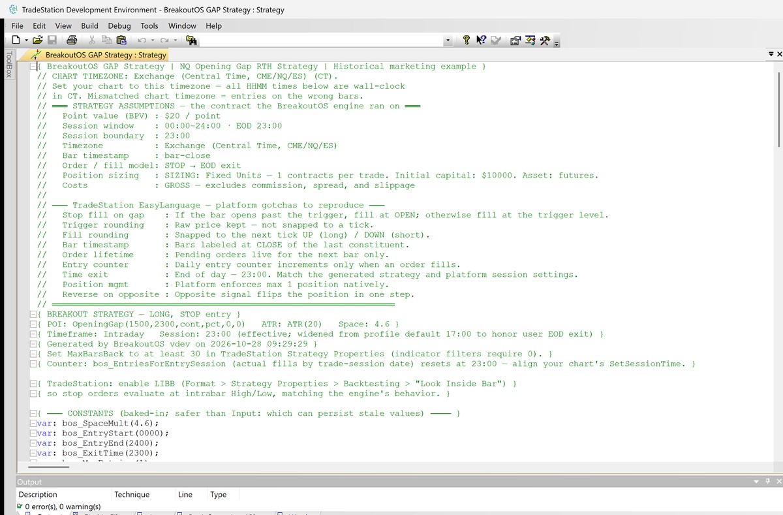Click the Redo arrow icon

pyautogui.click(x=164, y=40)
